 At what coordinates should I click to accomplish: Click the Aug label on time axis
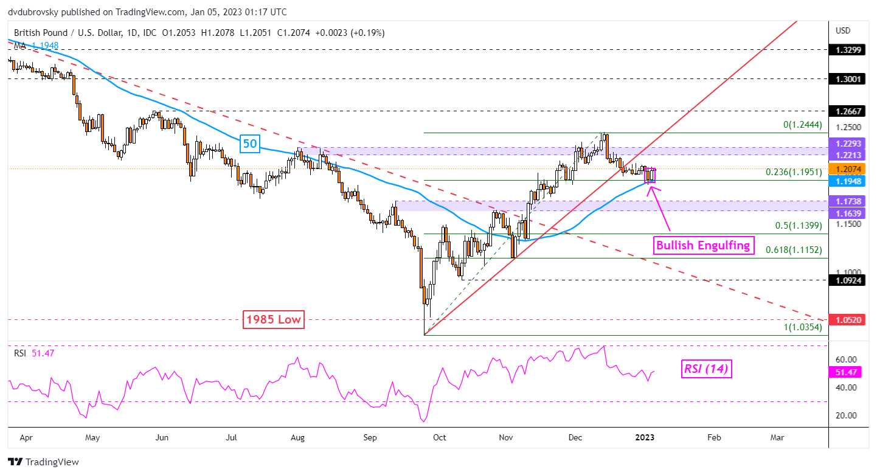(x=297, y=437)
